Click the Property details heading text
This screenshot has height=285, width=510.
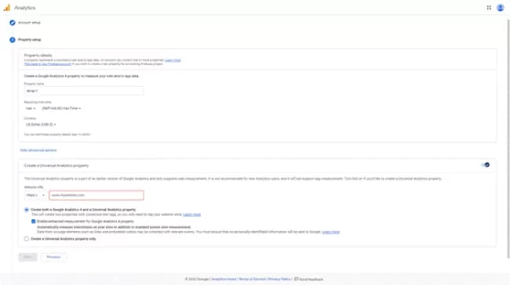point(38,55)
